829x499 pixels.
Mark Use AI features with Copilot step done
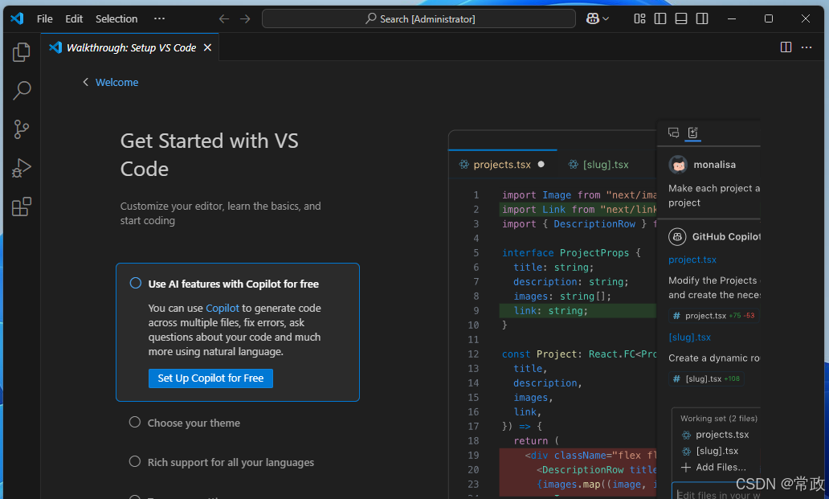135,283
